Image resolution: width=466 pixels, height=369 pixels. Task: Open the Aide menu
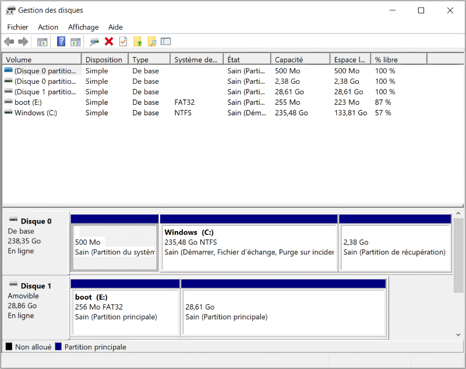(x=115, y=27)
